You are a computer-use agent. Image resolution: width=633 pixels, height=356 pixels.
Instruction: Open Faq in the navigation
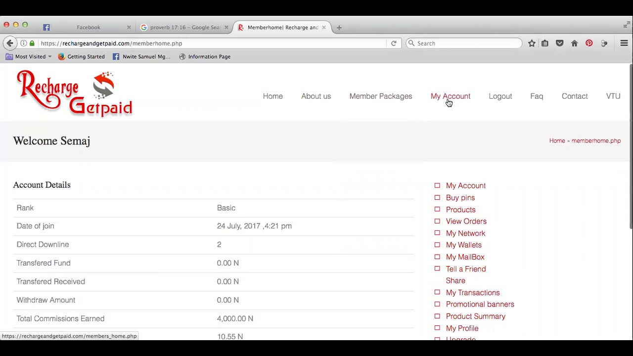pos(537,96)
